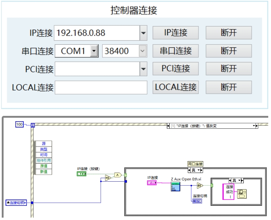The width and height of the screenshot is (271, 220).
Task: Click 断开 button in the LOCAL连接 row
Action: 229,87
